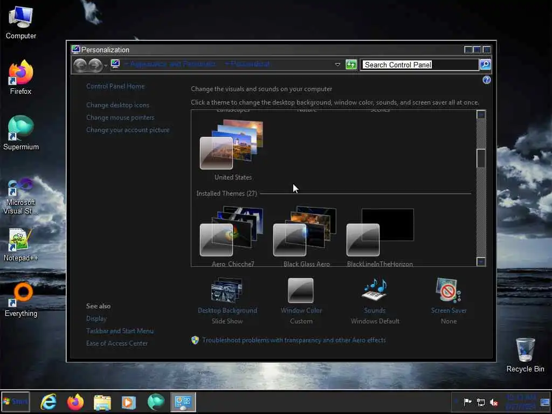The width and height of the screenshot is (552, 414).
Task: Open the Everything search desktop shortcut
Action: 21,300
